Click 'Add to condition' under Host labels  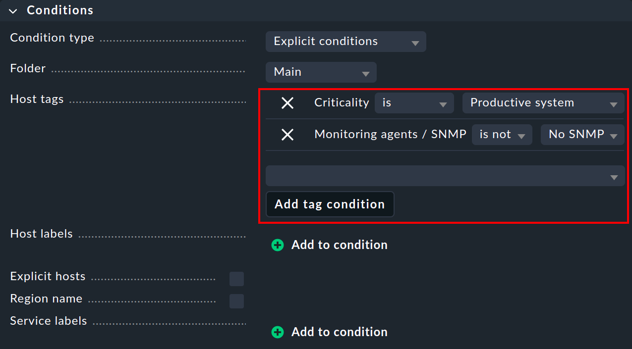pyautogui.click(x=339, y=245)
